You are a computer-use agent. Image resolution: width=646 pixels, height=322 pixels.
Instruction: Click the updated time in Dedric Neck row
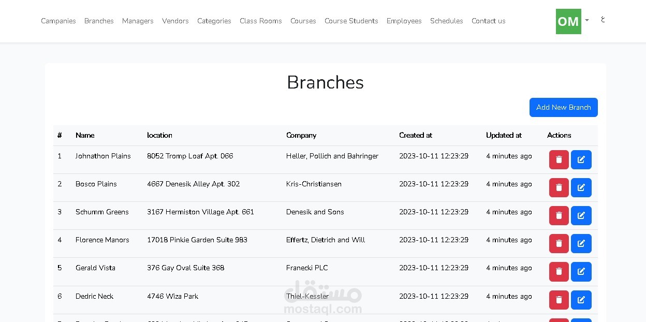(x=509, y=296)
